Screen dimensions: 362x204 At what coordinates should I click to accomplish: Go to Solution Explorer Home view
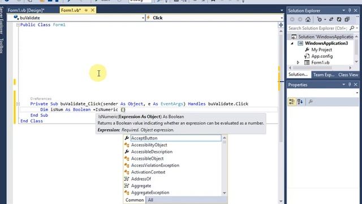tap(308, 19)
